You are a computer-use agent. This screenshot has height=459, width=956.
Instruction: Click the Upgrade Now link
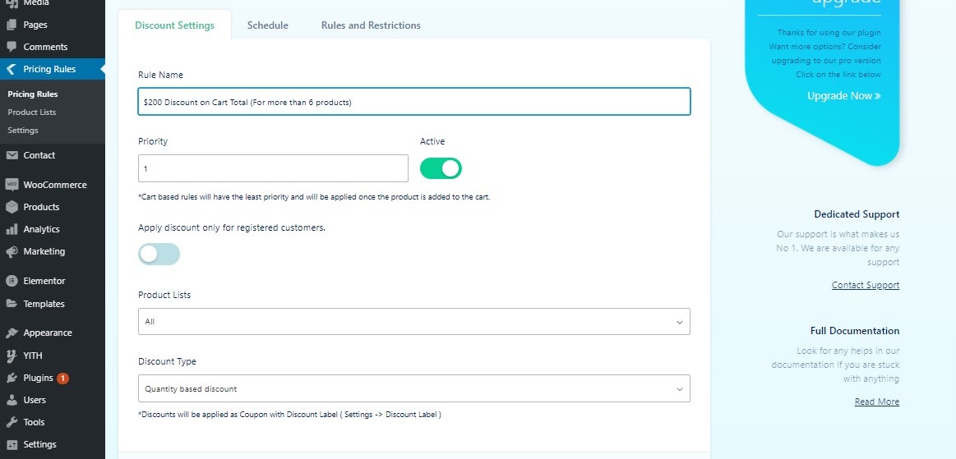click(x=844, y=95)
